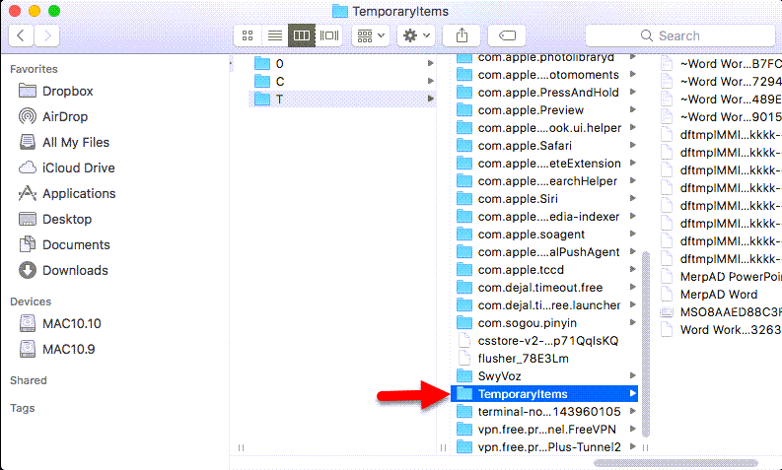Switch to icon view mode
This screenshot has width=782, height=470.
[x=249, y=35]
